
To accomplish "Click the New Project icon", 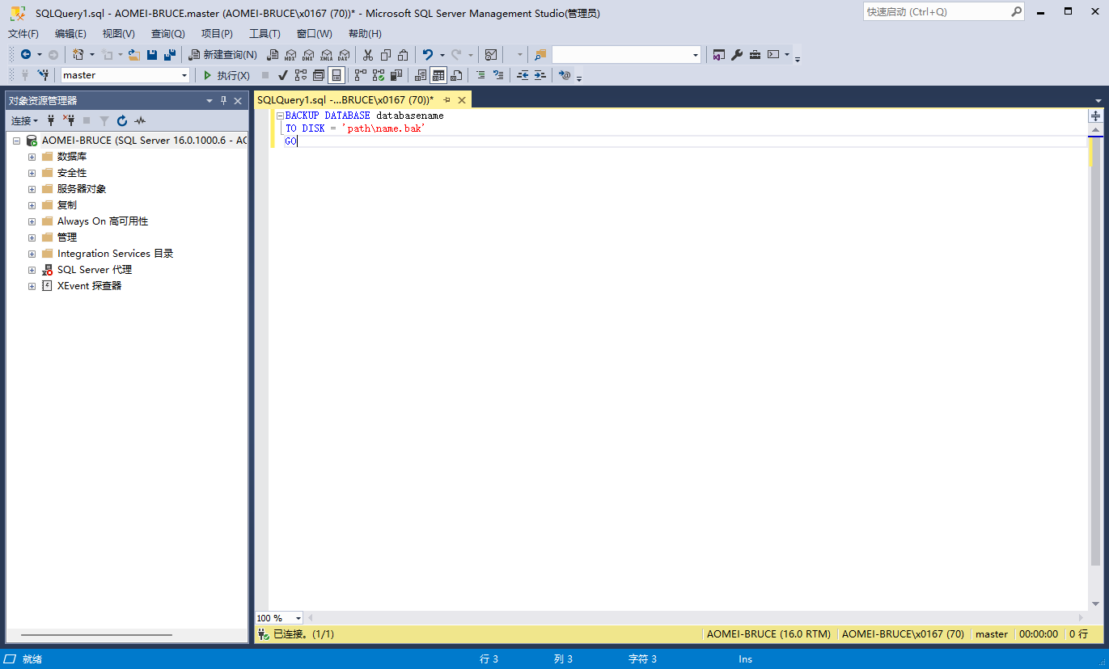I will [x=78, y=54].
